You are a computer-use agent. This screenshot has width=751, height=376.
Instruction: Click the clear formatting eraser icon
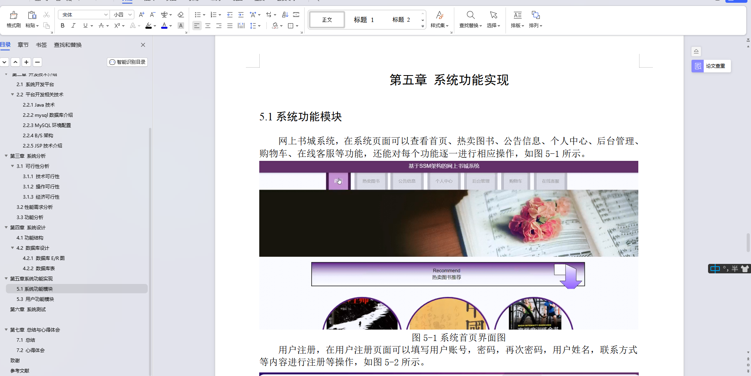click(x=180, y=15)
